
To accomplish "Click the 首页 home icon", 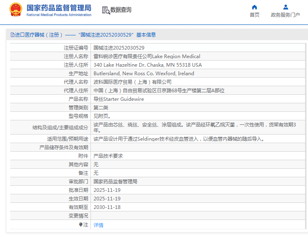I will [254, 7].
